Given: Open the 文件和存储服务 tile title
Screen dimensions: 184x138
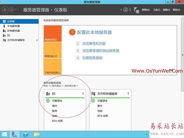Looking at the screenshot, I should [107, 94].
